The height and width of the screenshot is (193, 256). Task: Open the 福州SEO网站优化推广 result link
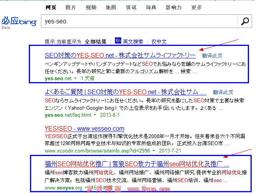(x=137, y=164)
